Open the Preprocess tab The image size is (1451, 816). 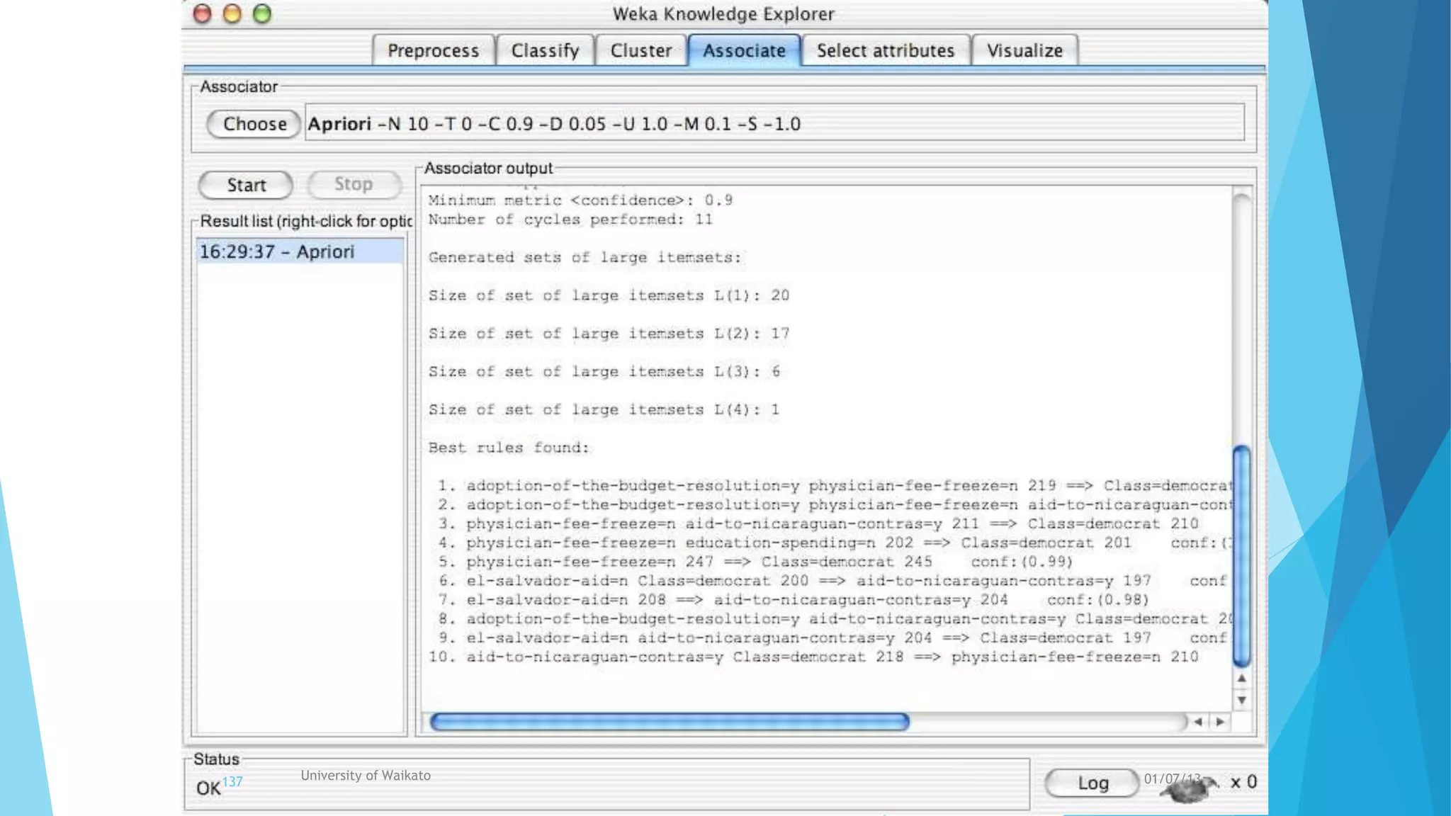pos(433,51)
